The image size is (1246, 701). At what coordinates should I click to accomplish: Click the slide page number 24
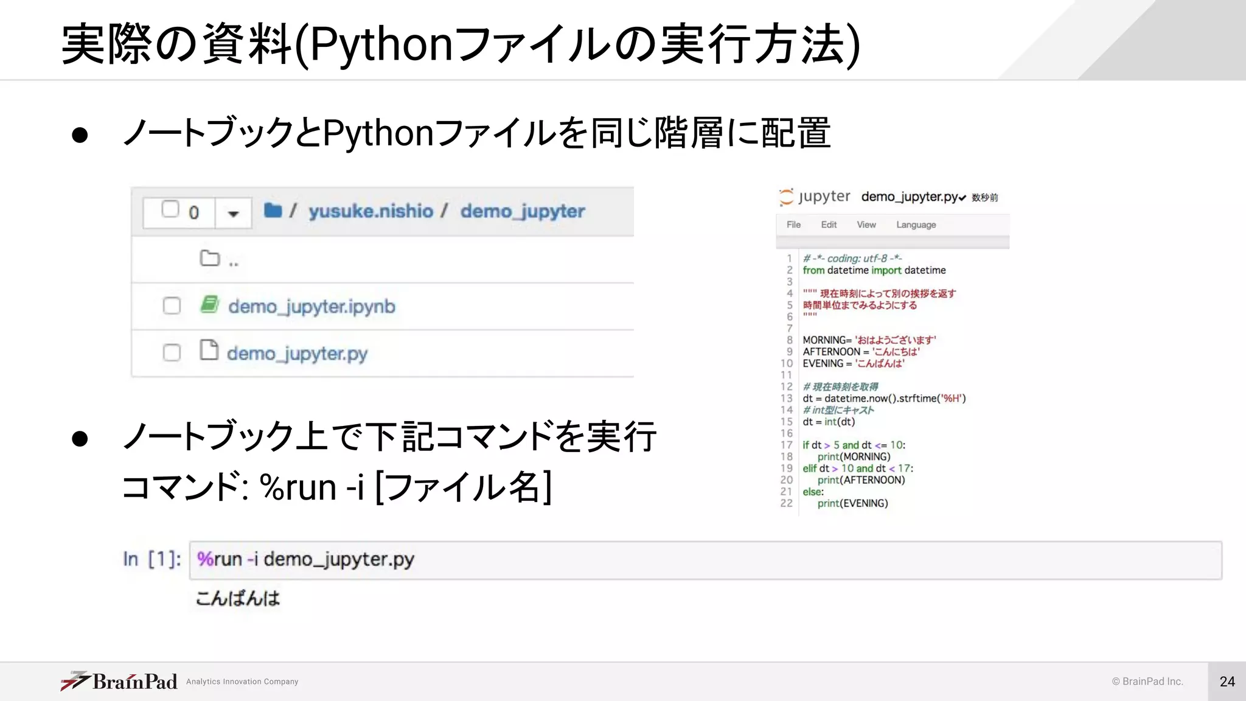(x=1227, y=682)
